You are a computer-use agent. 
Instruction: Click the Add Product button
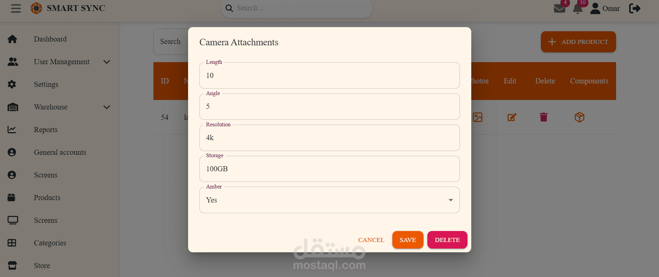(x=578, y=42)
